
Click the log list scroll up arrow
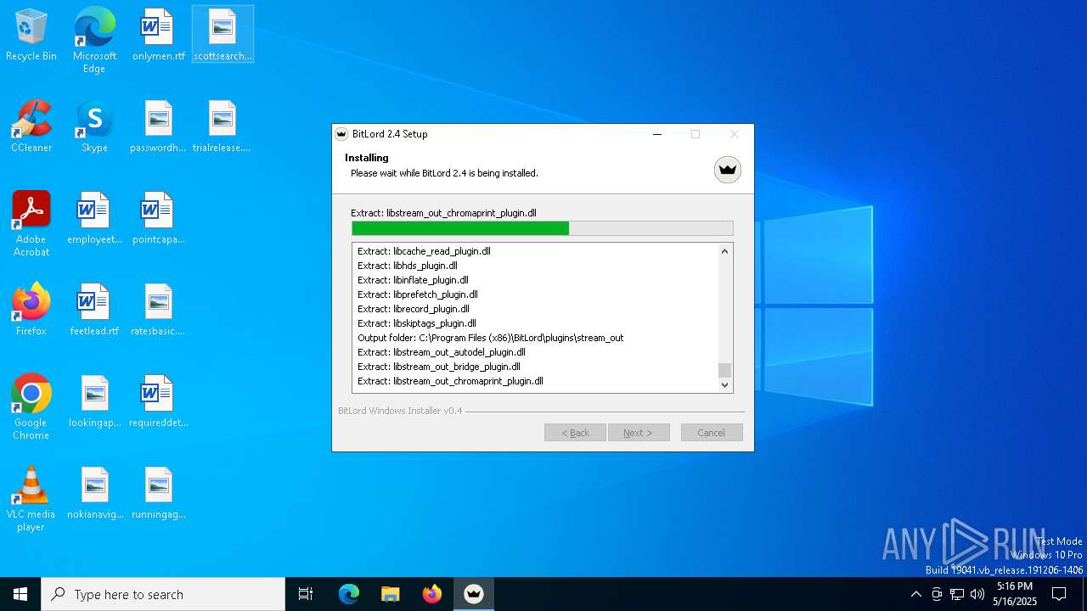(724, 251)
